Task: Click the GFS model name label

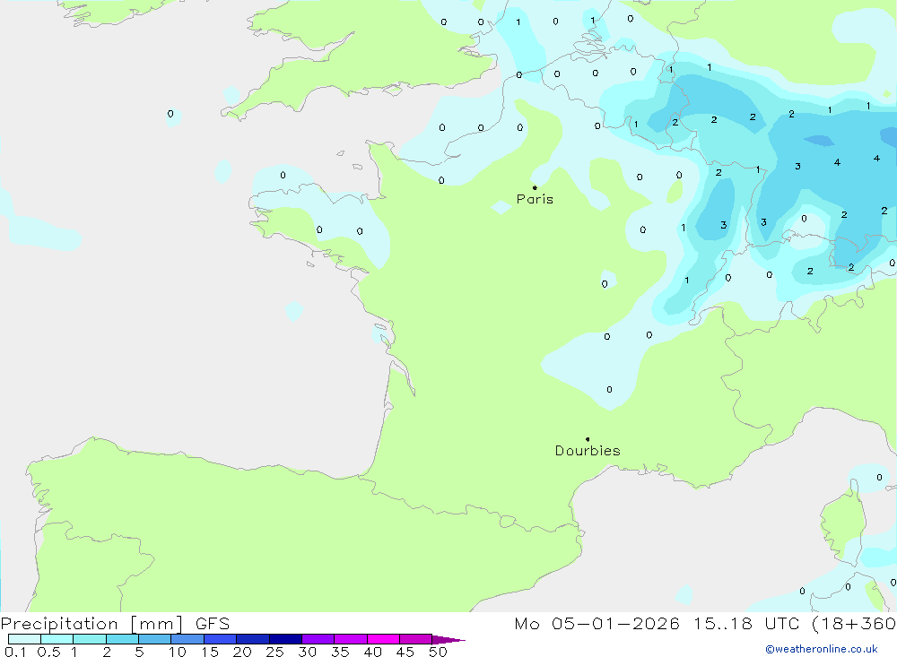Action: coord(213,624)
